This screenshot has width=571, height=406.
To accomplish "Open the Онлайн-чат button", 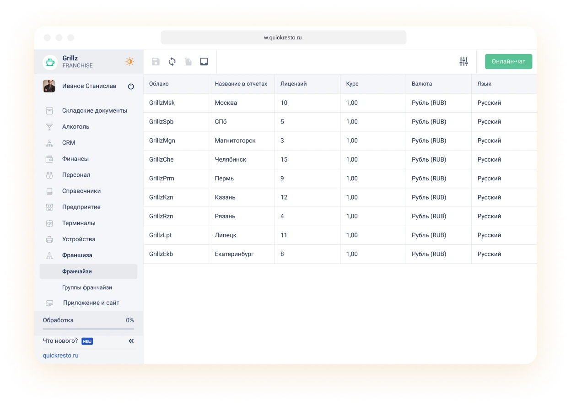I will (x=508, y=62).
